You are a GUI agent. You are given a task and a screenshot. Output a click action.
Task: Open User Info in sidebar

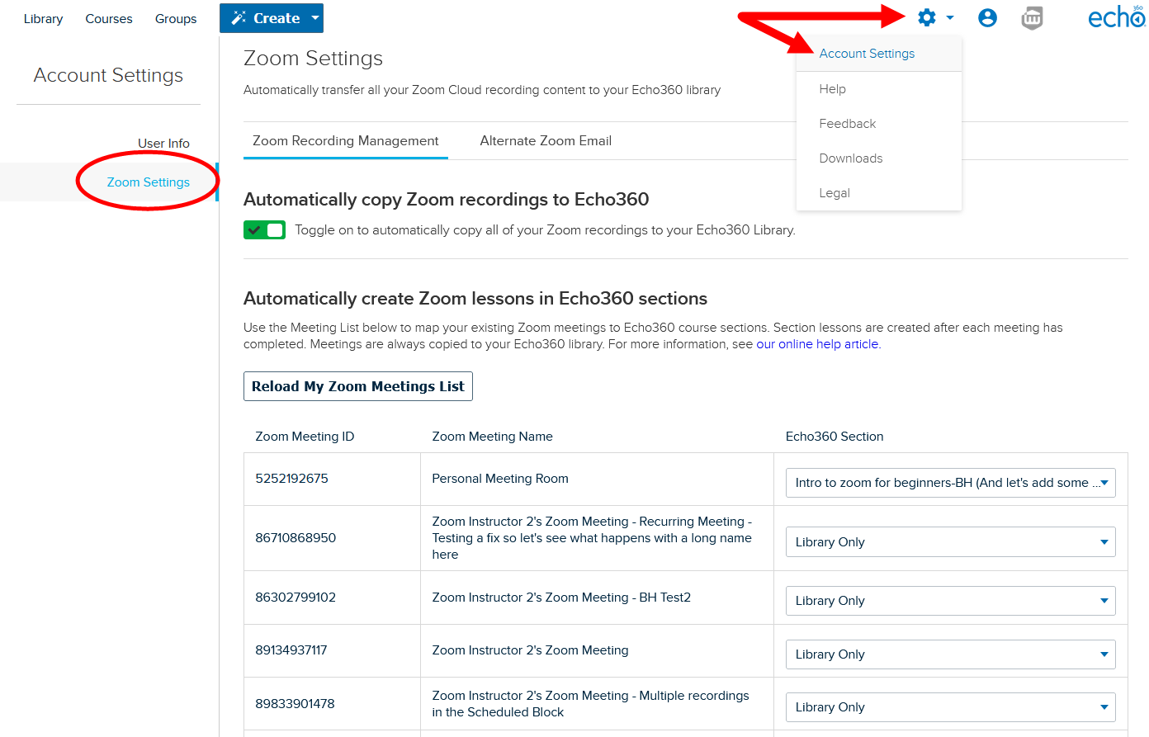(x=163, y=144)
